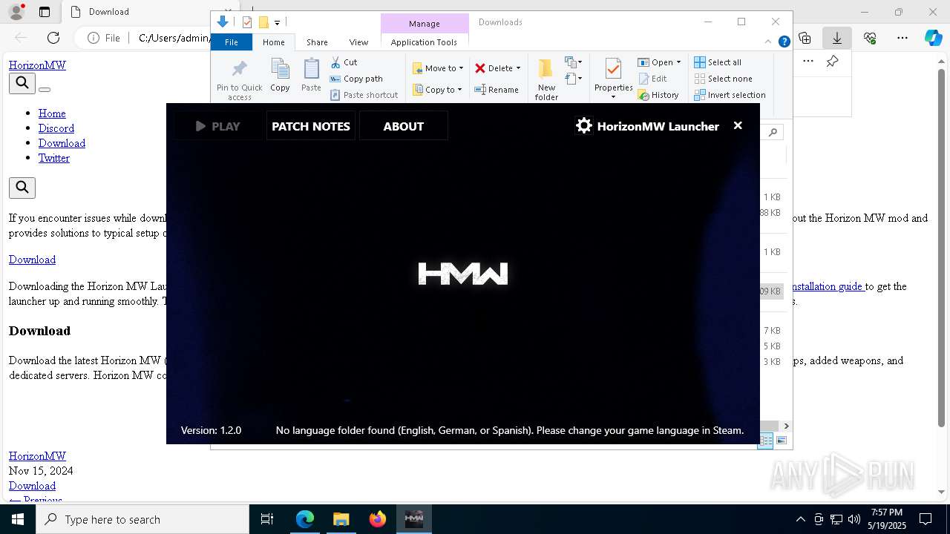950x534 pixels.
Task: Click the Discord link on page
Action: [x=56, y=128]
